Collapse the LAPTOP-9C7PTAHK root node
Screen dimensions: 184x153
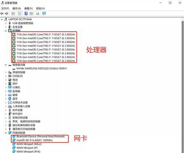tap(2, 19)
